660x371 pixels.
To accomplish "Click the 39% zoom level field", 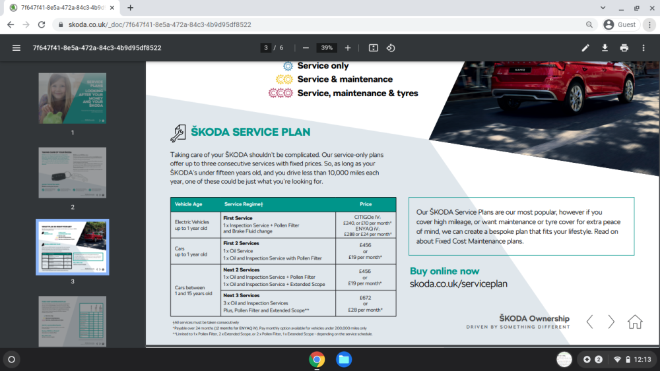I will pyautogui.click(x=327, y=48).
